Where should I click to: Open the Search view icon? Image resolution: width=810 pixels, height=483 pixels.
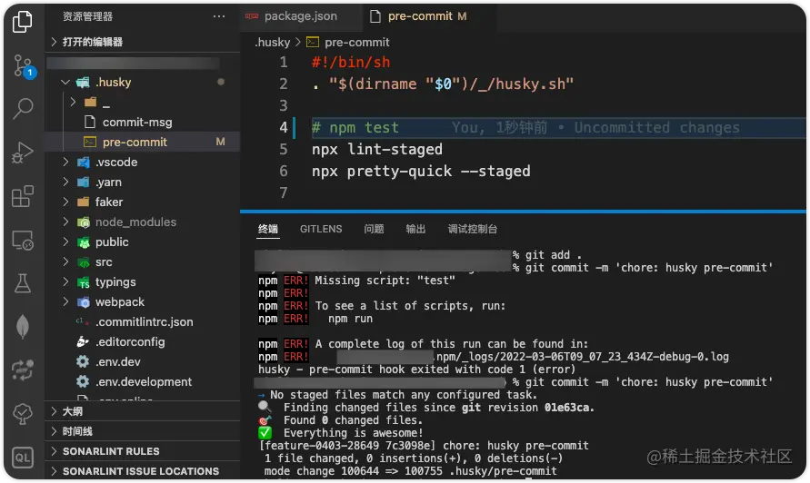pos(23,109)
